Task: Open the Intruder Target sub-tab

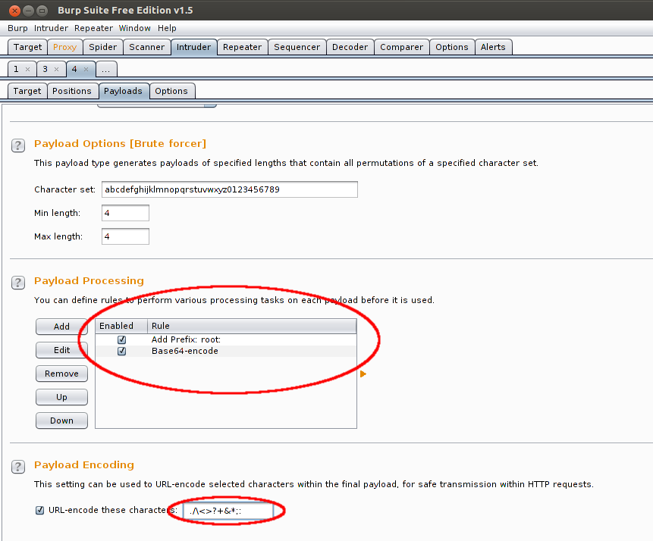Action: tap(27, 91)
